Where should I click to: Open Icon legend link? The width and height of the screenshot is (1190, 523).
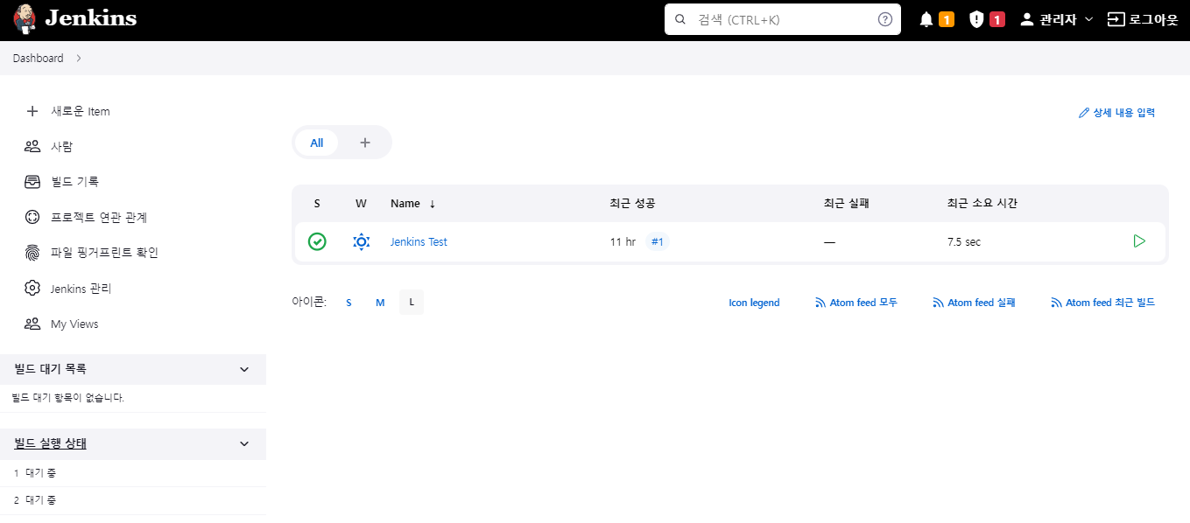tap(754, 303)
